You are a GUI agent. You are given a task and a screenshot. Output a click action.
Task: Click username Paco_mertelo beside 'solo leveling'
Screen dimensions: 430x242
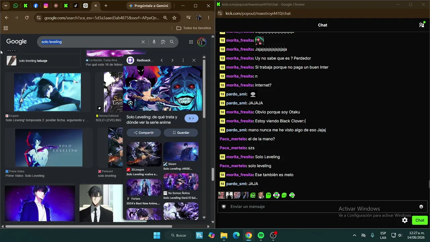pos(232,166)
